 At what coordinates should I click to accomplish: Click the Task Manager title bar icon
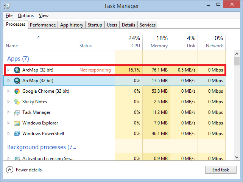click(7, 6)
